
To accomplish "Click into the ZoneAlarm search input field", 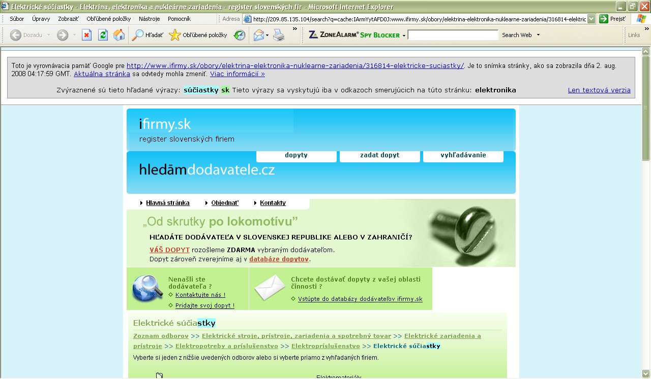I will pyautogui.click(x=453, y=35).
